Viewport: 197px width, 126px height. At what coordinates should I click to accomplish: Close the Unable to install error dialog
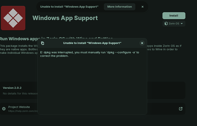click(x=142, y=43)
